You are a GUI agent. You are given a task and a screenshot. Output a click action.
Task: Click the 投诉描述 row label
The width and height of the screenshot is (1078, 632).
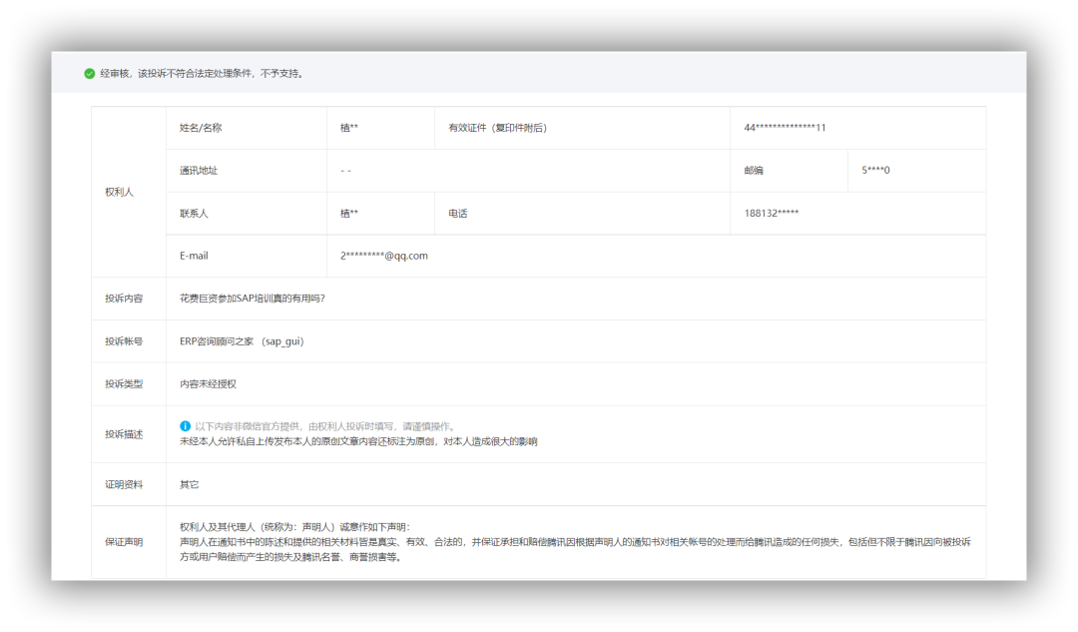coord(124,434)
